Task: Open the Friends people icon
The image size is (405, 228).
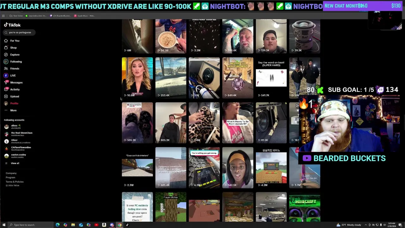Action: click(x=6, y=68)
